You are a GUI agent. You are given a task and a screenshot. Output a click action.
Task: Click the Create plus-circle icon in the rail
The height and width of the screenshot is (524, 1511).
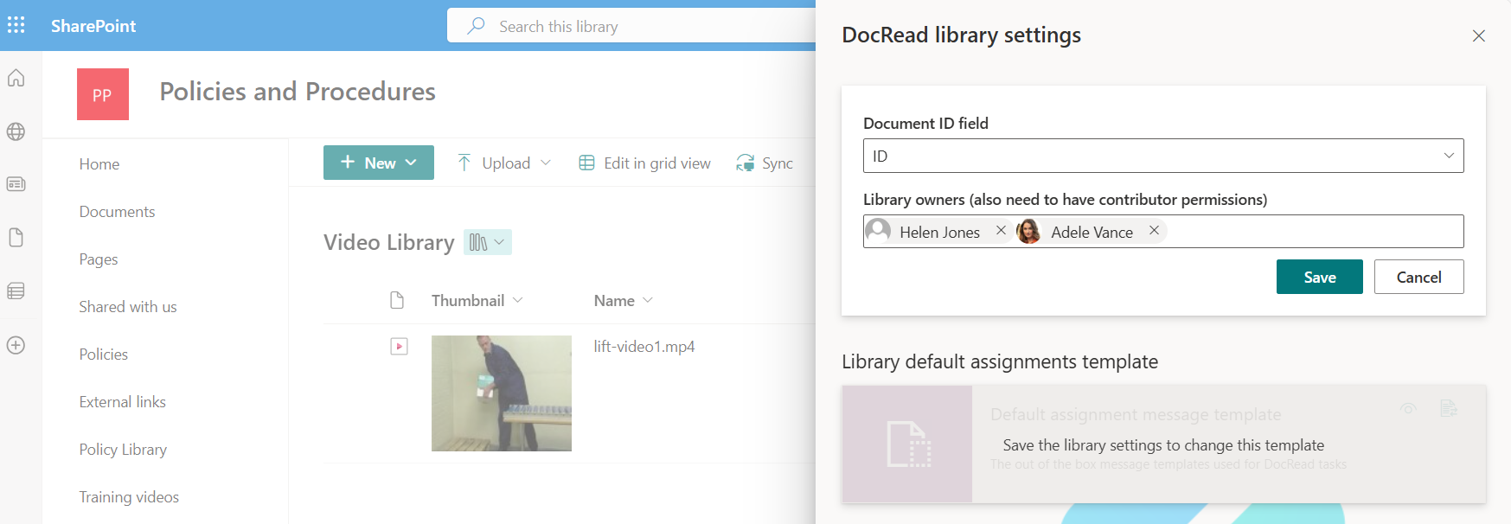(16, 345)
